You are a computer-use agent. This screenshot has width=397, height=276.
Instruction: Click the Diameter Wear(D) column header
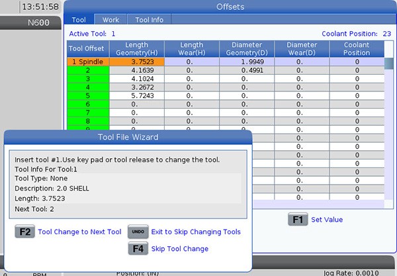coord(302,48)
